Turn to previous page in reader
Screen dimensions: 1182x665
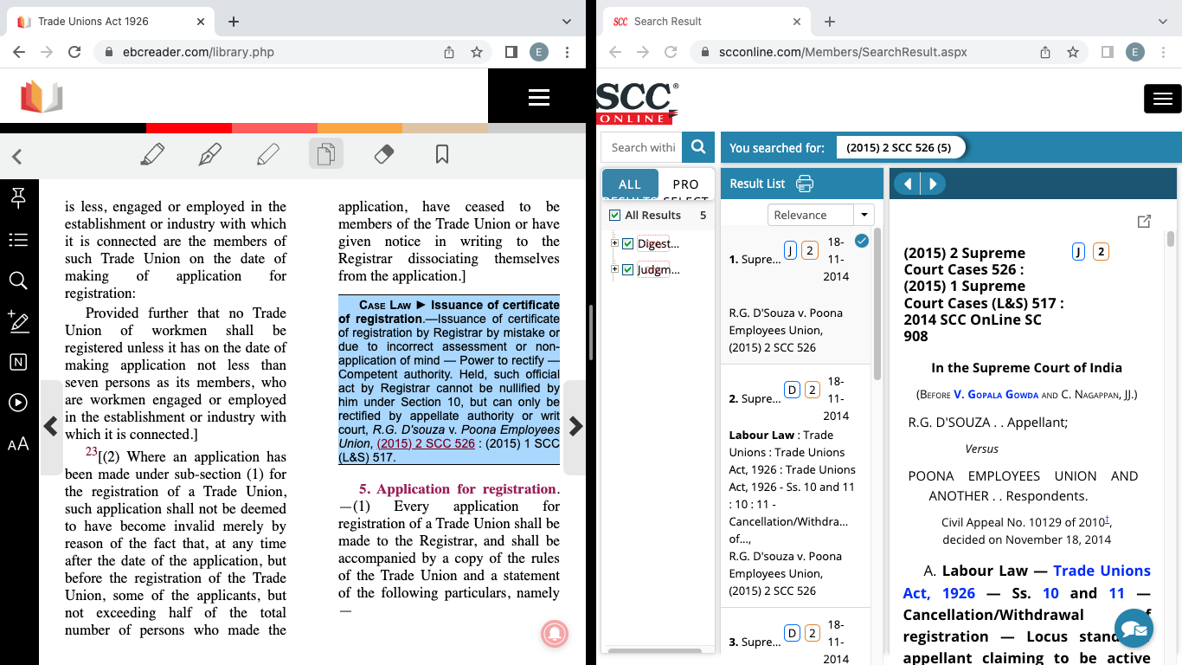[51, 427]
